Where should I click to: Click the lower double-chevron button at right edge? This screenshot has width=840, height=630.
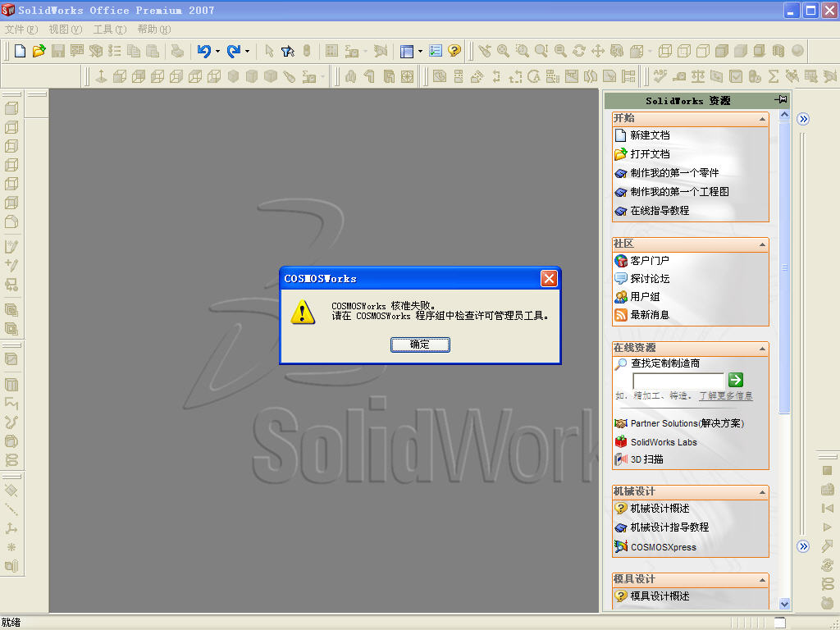point(802,546)
